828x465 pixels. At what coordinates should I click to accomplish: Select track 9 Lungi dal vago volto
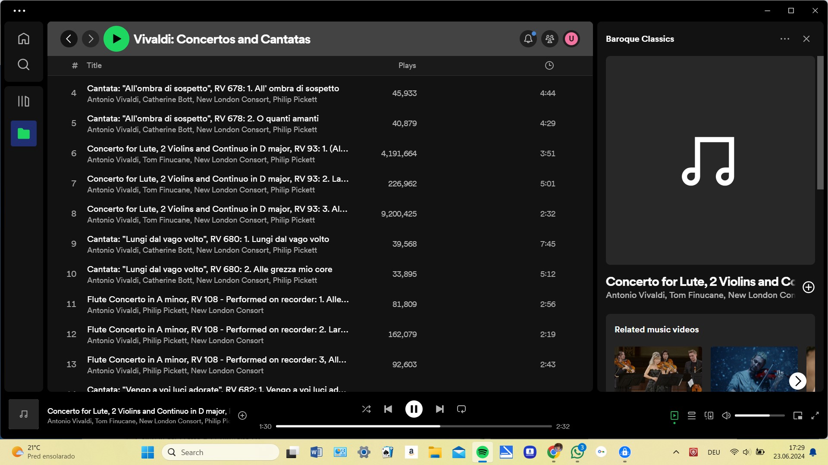(x=320, y=244)
